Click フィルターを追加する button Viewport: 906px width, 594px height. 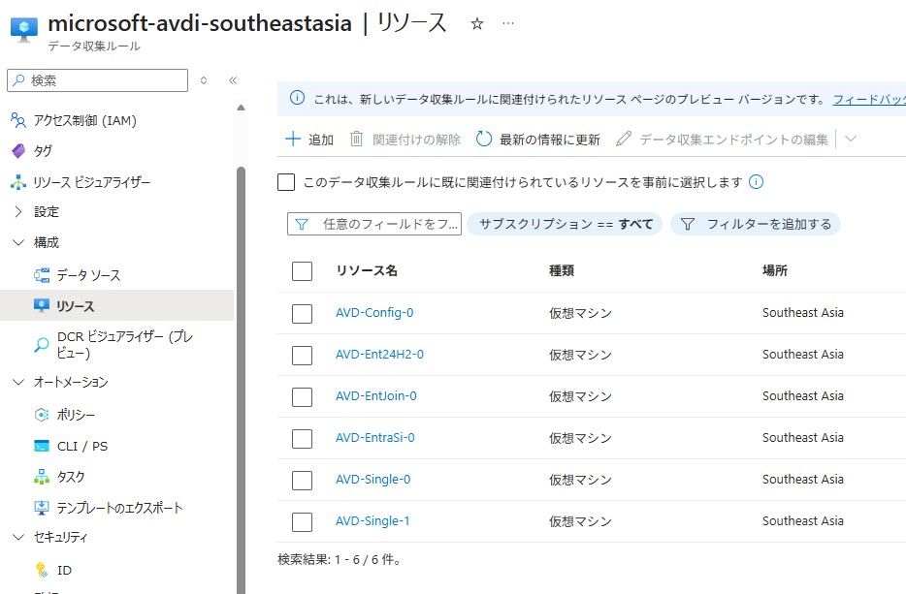pos(756,224)
